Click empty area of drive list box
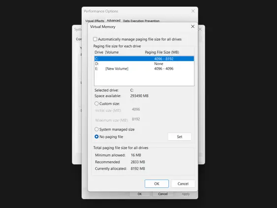 (x=144, y=78)
